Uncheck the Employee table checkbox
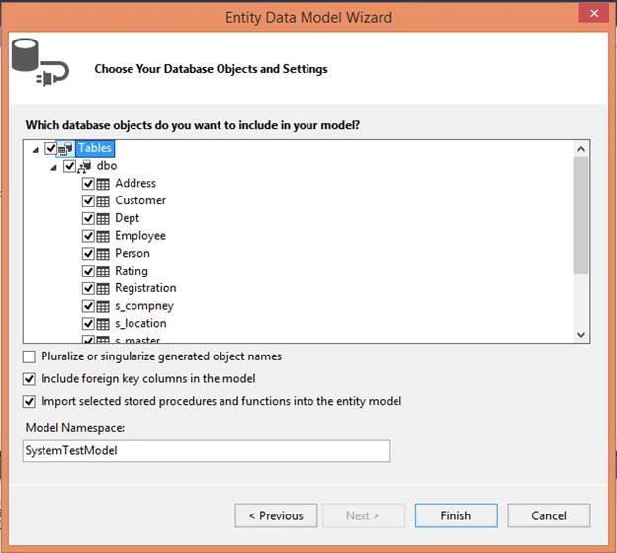The height and width of the screenshot is (553, 617). 88,236
